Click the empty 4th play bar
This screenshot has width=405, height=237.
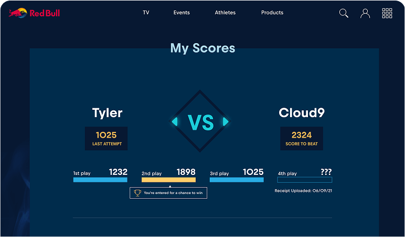point(304,180)
